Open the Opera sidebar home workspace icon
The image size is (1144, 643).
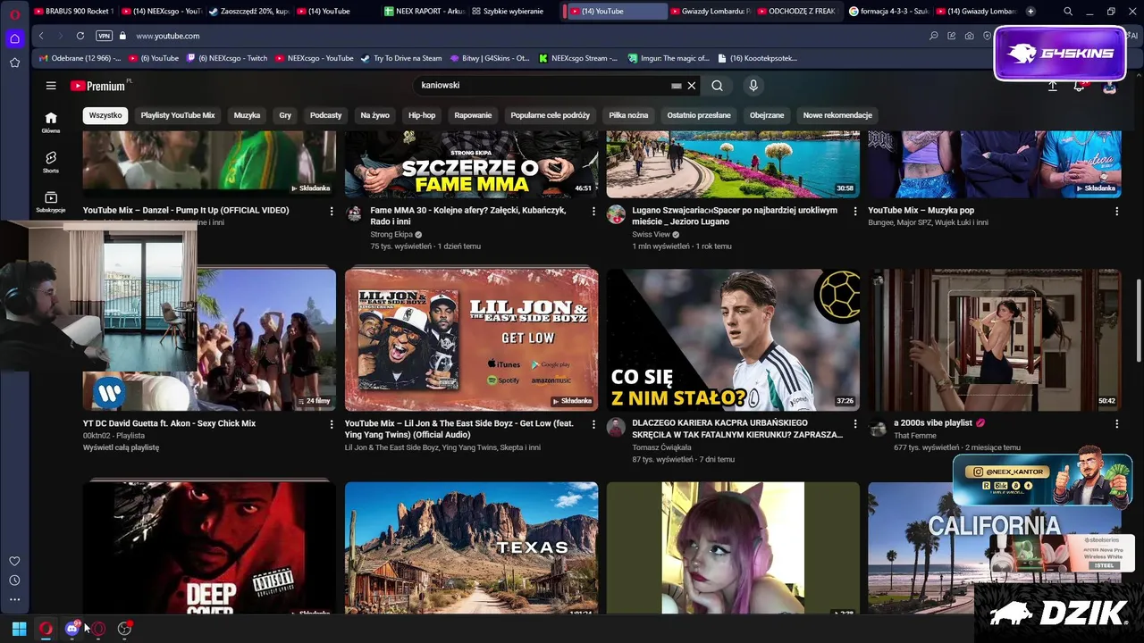14,38
